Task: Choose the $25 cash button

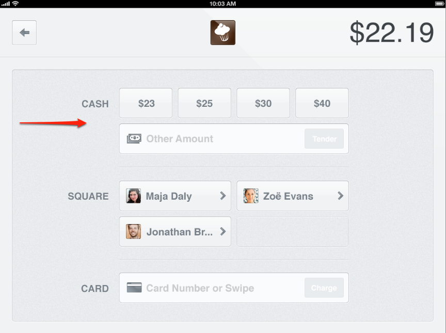Action: 204,103
